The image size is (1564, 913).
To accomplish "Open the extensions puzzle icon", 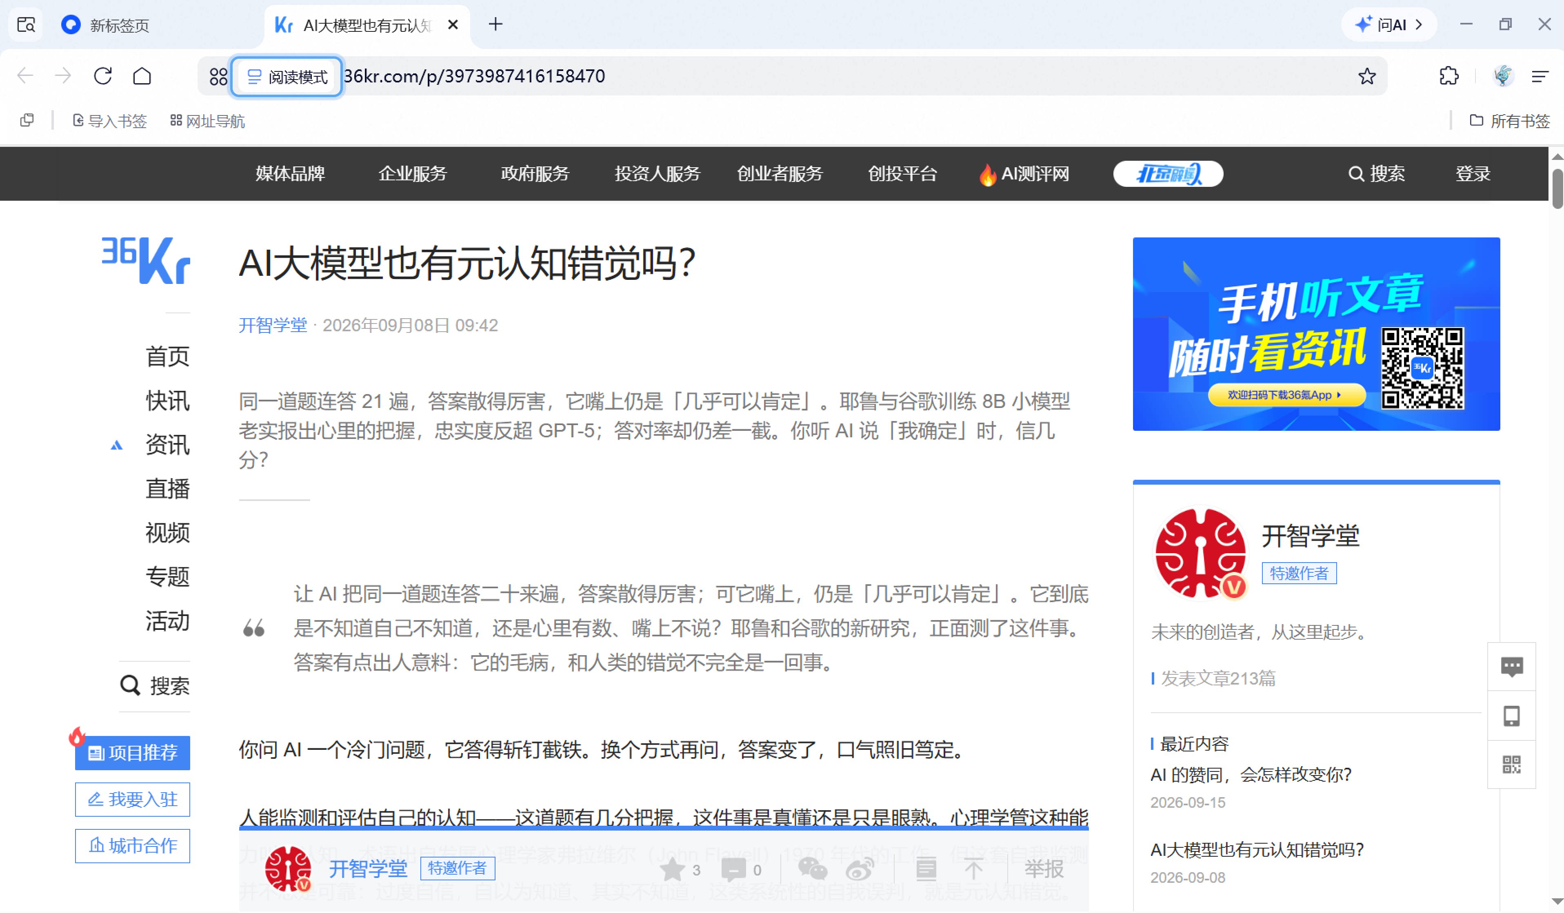I will click(1448, 75).
